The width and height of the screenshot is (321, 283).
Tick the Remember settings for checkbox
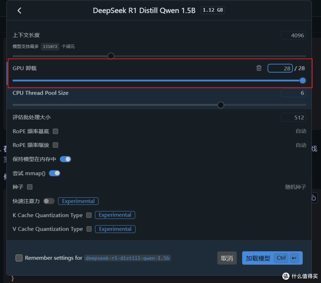pos(19,258)
